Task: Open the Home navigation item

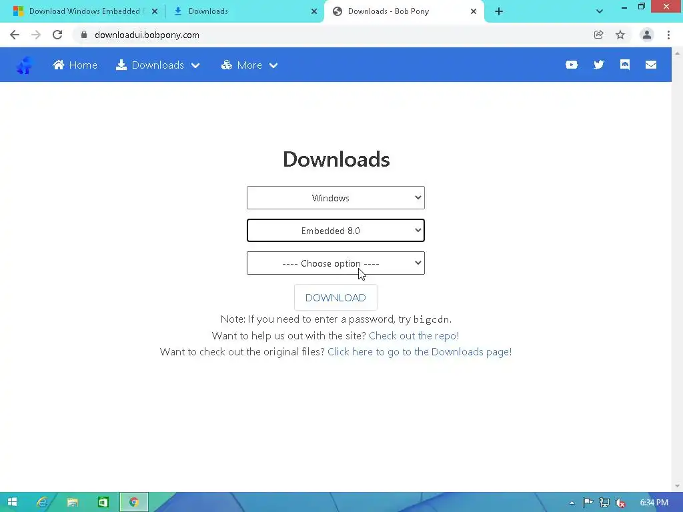Action: point(75,65)
